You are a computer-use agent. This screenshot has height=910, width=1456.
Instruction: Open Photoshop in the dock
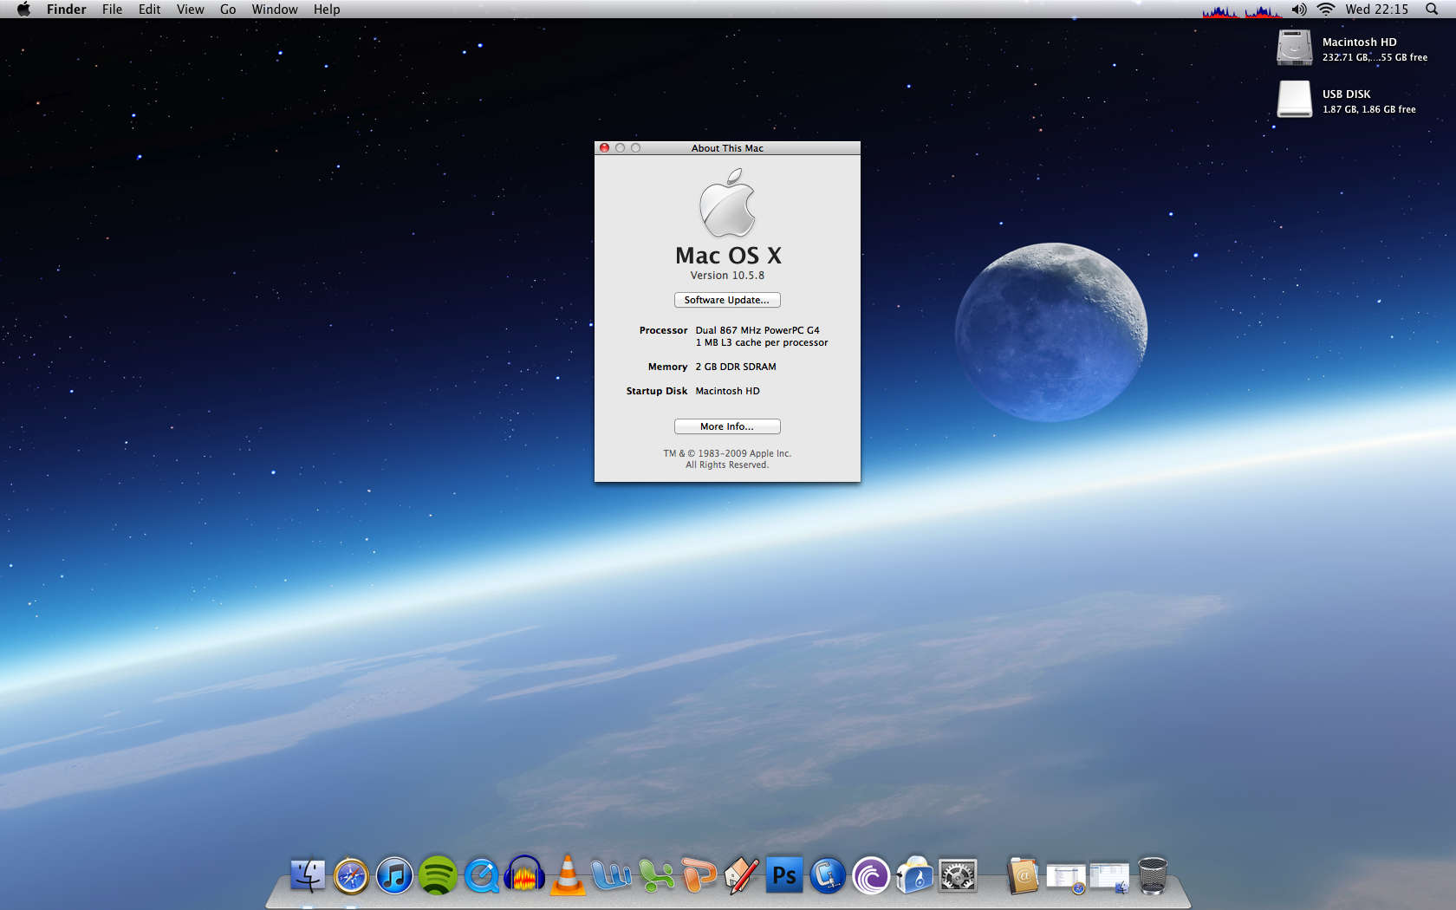(x=784, y=876)
